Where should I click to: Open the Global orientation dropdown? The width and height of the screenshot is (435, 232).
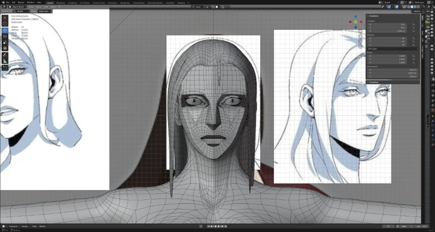(21, 11)
